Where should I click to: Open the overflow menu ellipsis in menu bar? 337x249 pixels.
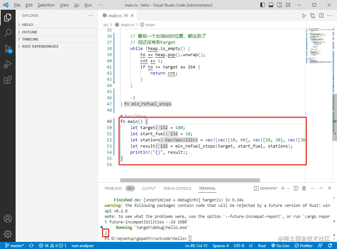click(x=101, y=5)
